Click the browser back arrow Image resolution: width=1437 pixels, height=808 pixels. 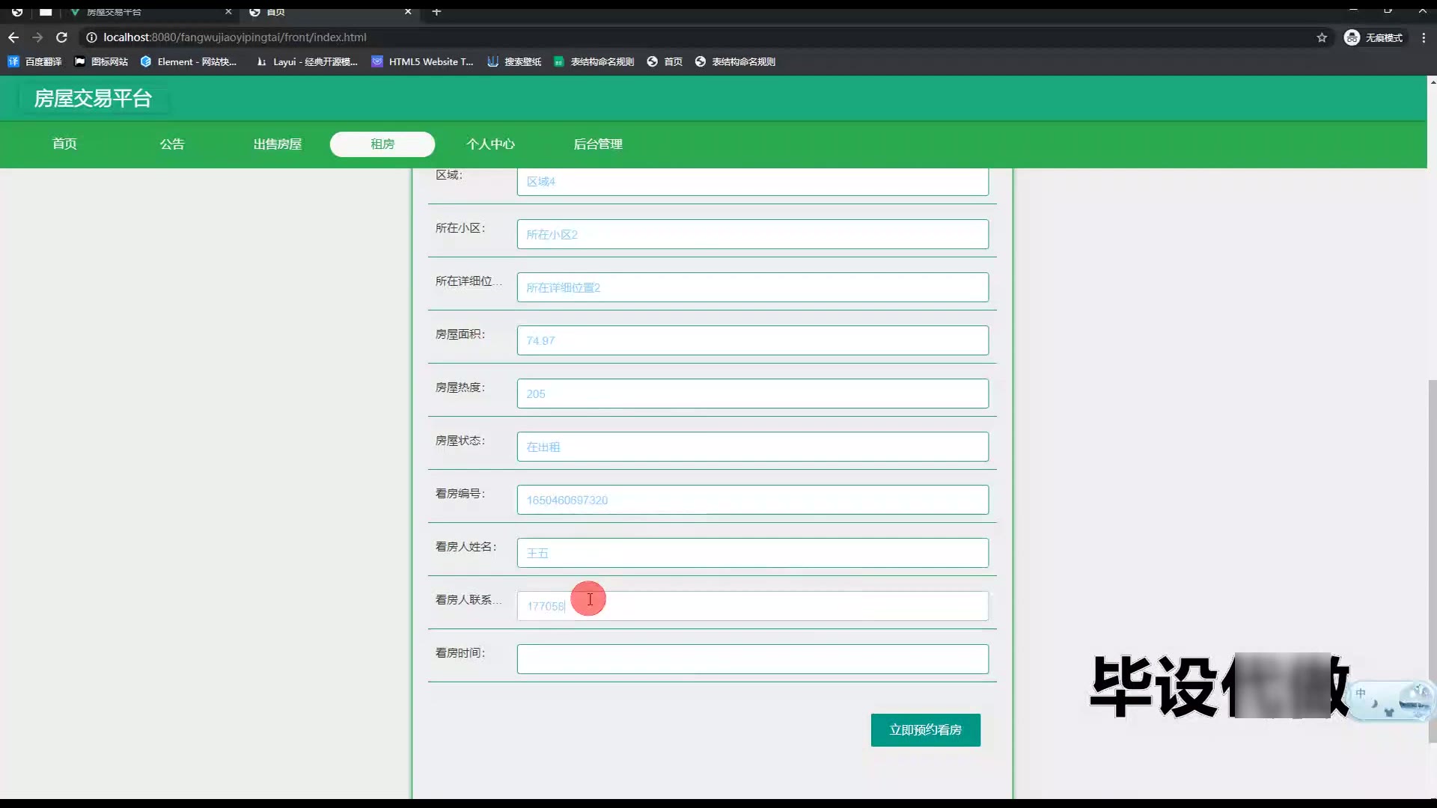[x=13, y=37]
